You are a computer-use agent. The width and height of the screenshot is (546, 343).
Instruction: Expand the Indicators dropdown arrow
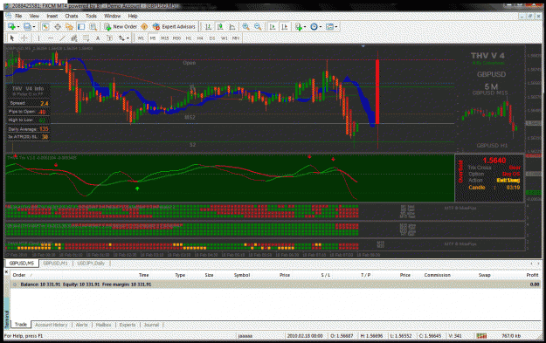pyautogui.click(x=305, y=27)
